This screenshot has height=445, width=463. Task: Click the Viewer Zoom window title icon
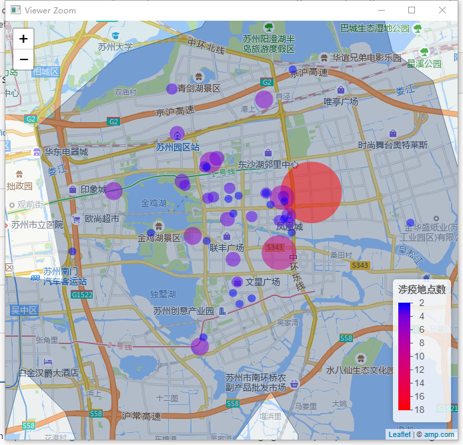tap(15, 10)
